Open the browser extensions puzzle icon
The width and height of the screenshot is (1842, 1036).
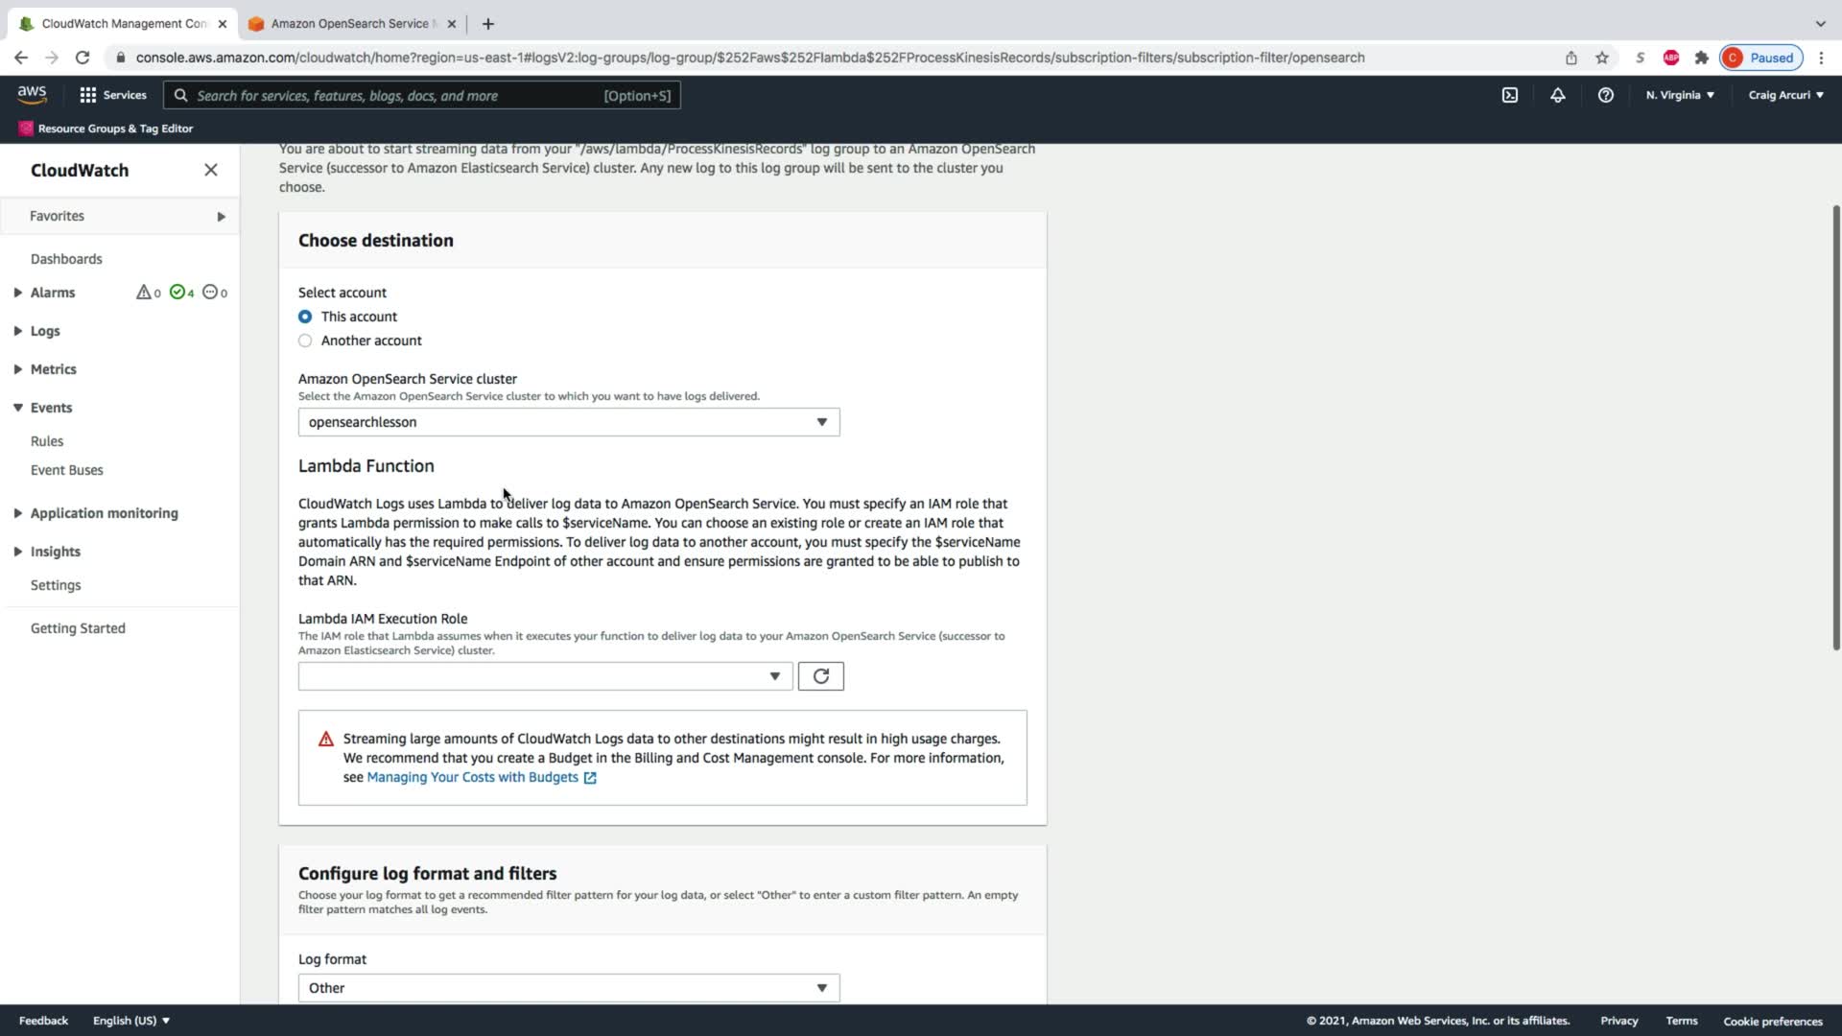[1701, 58]
